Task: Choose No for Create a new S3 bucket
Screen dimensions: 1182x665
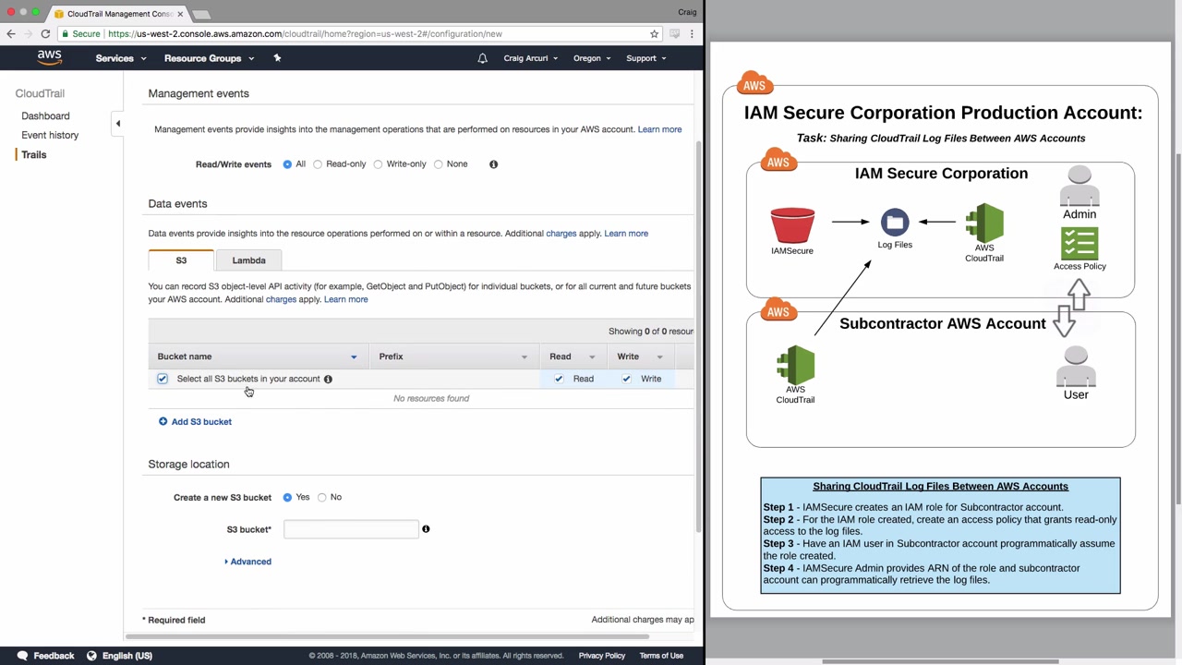Action: coord(322,498)
